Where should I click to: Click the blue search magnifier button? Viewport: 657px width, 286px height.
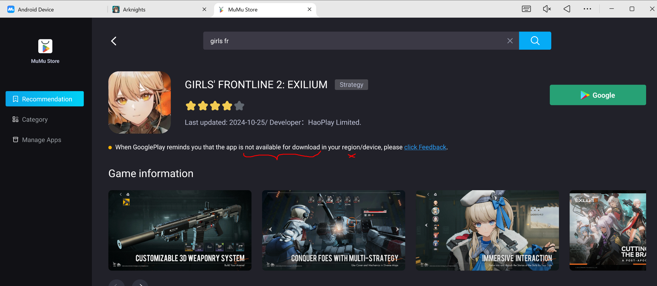(x=535, y=41)
